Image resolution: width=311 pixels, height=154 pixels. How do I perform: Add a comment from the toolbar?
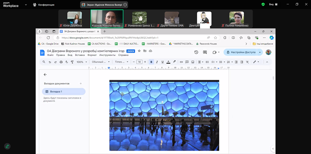click(187, 62)
